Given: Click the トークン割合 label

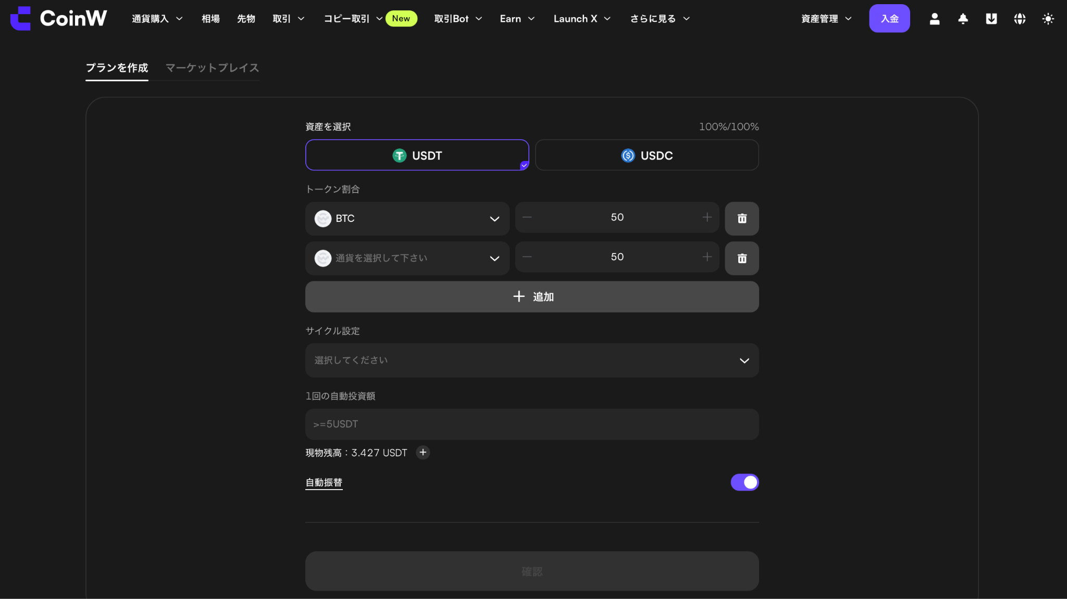Looking at the screenshot, I should tap(332, 189).
